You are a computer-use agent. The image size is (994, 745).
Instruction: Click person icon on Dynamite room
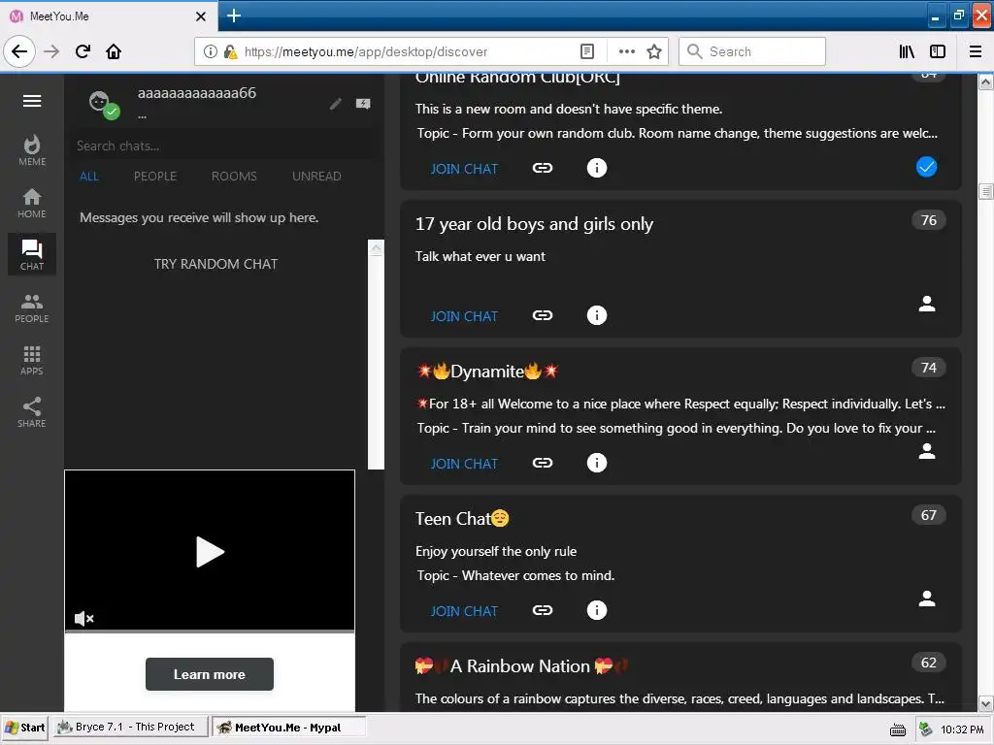pyautogui.click(x=927, y=451)
